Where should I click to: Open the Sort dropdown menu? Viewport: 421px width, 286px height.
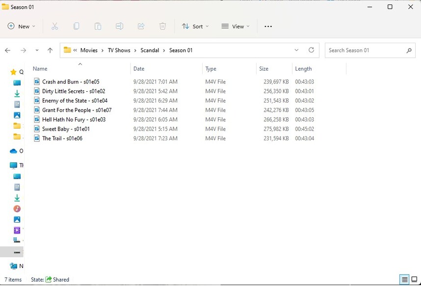[195, 26]
